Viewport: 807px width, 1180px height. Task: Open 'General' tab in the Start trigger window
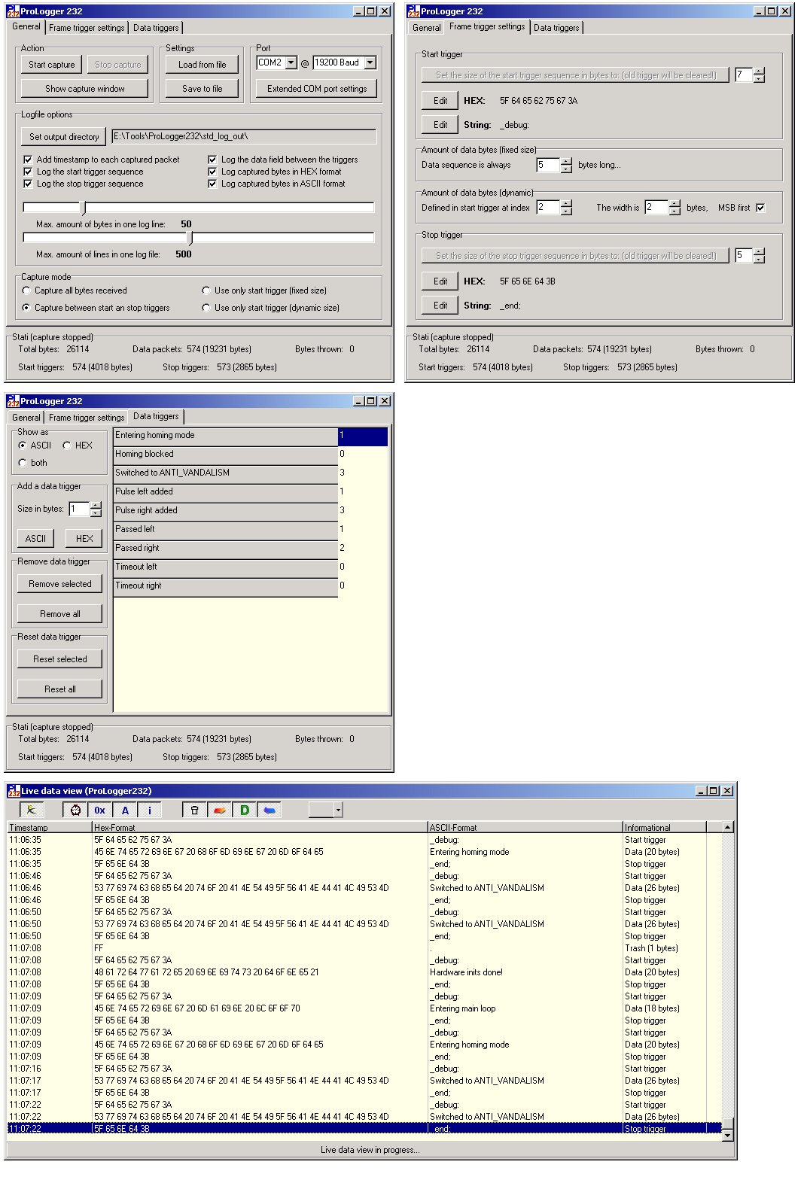(426, 28)
